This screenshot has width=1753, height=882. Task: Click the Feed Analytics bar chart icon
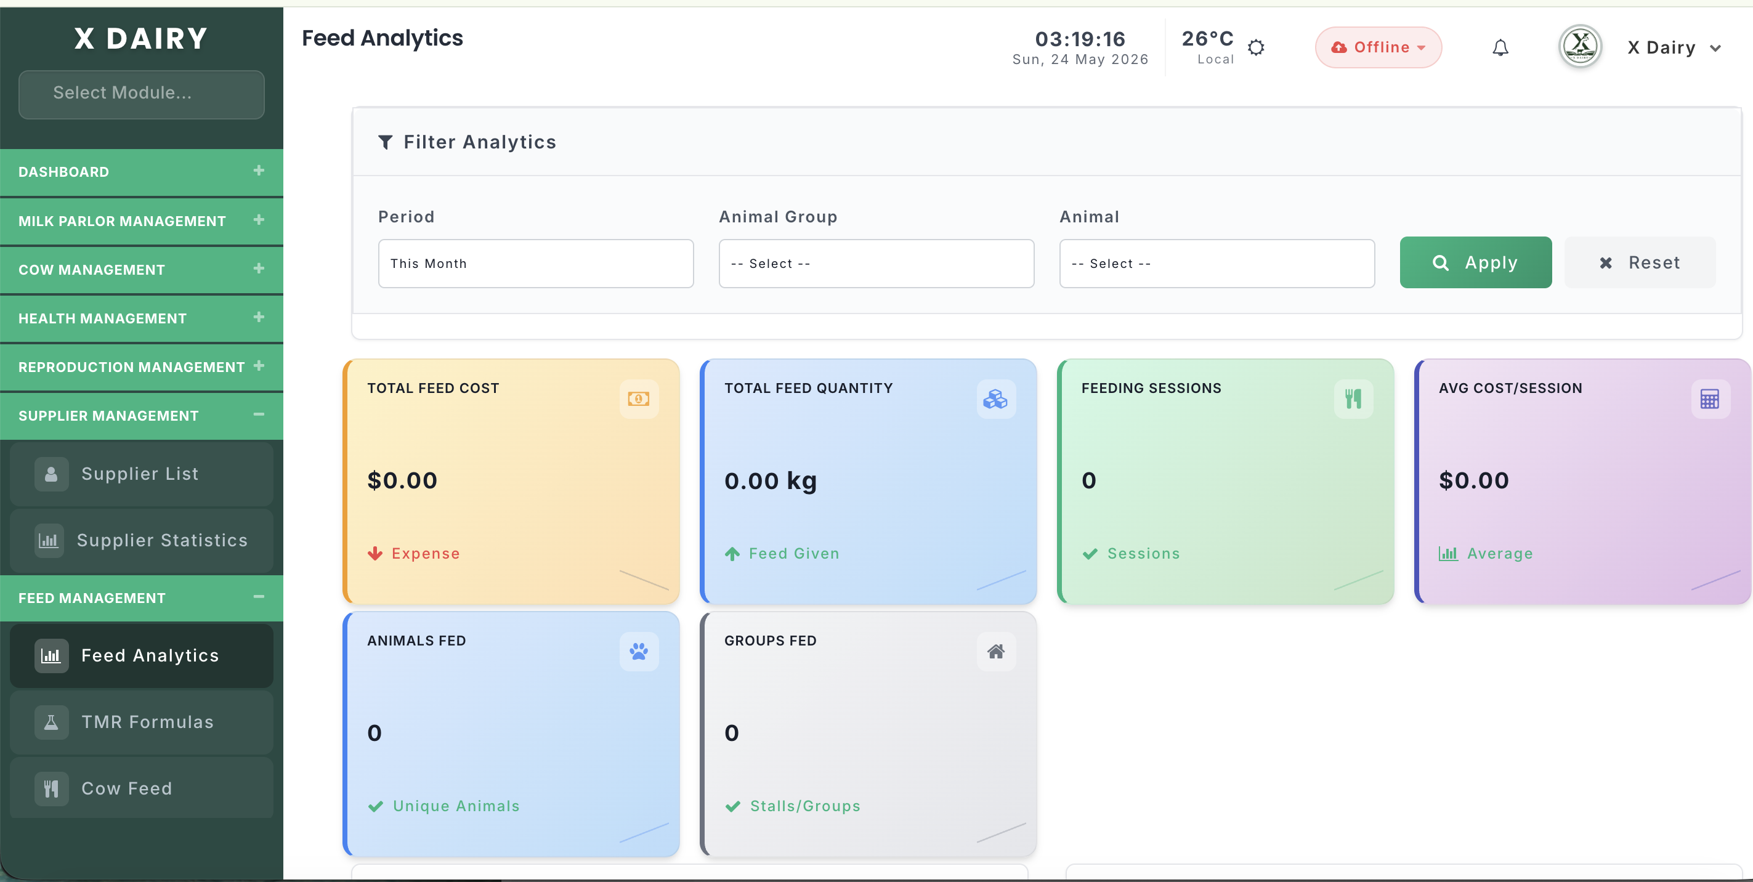coord(51,656)
